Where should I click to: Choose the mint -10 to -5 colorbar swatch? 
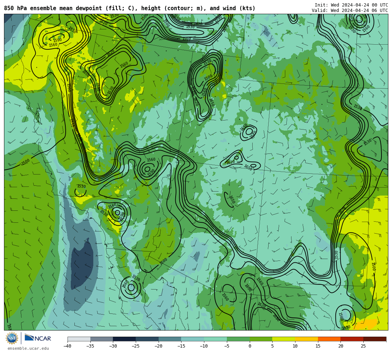(x=216, y=339)
